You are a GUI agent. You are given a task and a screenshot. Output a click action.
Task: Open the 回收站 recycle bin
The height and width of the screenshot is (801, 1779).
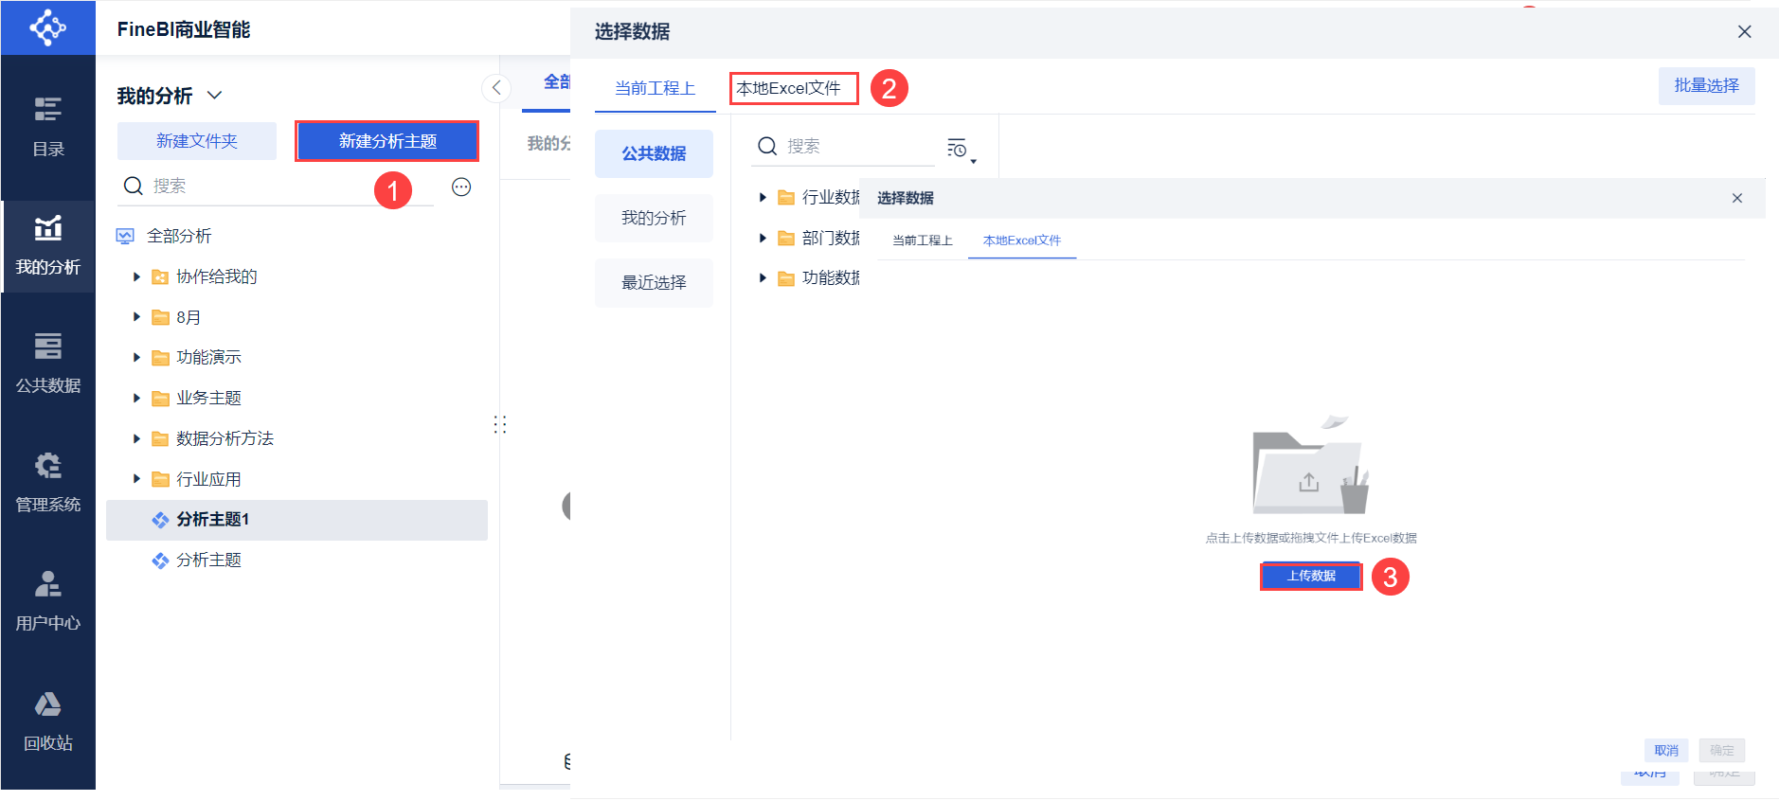(48, 721)
